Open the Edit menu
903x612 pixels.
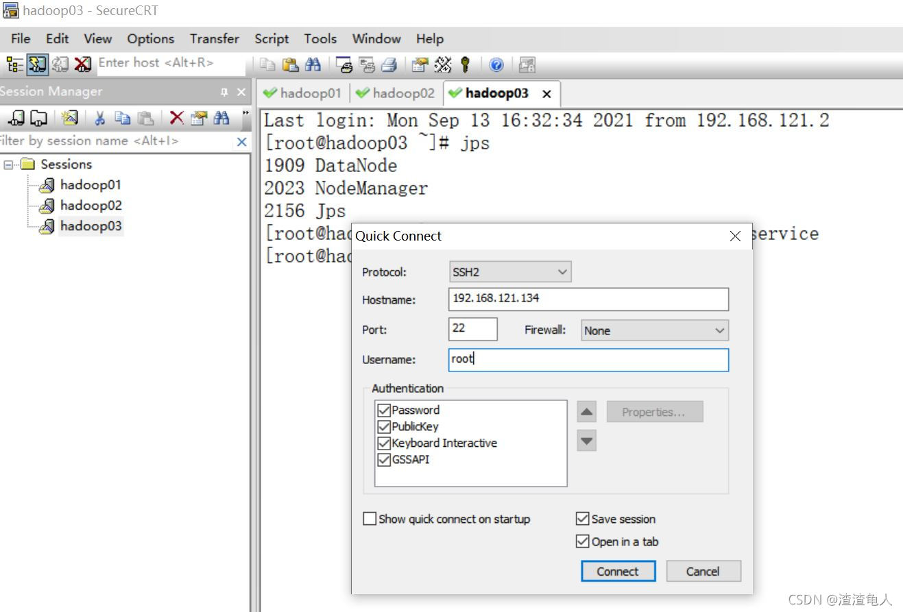[x=57, y=39]
